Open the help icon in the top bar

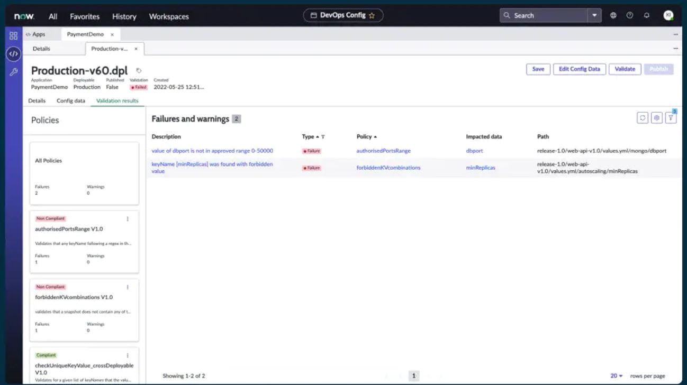tap(629, 16)
